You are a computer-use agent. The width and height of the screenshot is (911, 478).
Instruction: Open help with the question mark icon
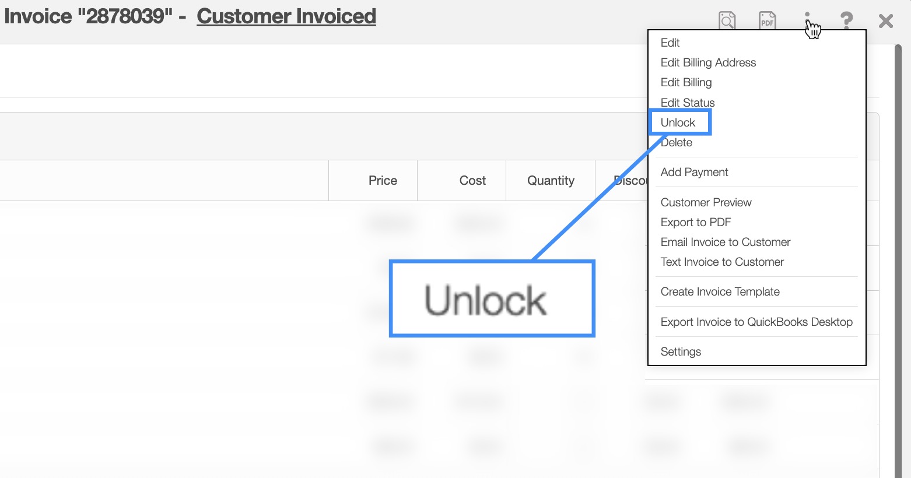846,21
